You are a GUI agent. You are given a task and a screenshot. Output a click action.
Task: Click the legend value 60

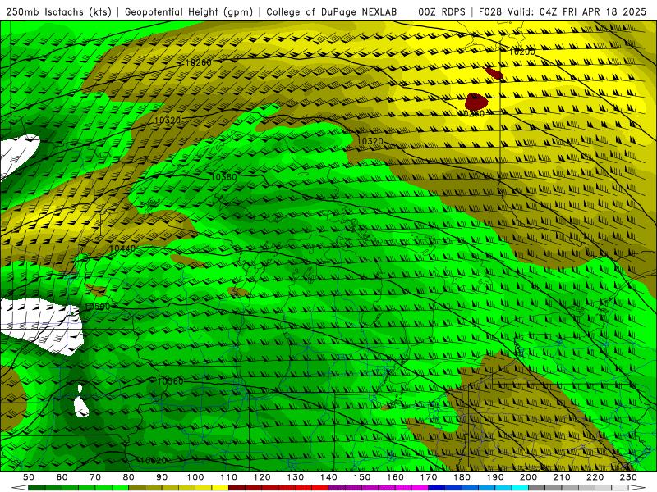[62, 477]
